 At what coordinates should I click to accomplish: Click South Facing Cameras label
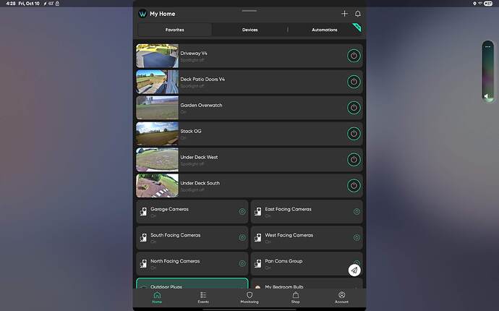tap(175, 235)
